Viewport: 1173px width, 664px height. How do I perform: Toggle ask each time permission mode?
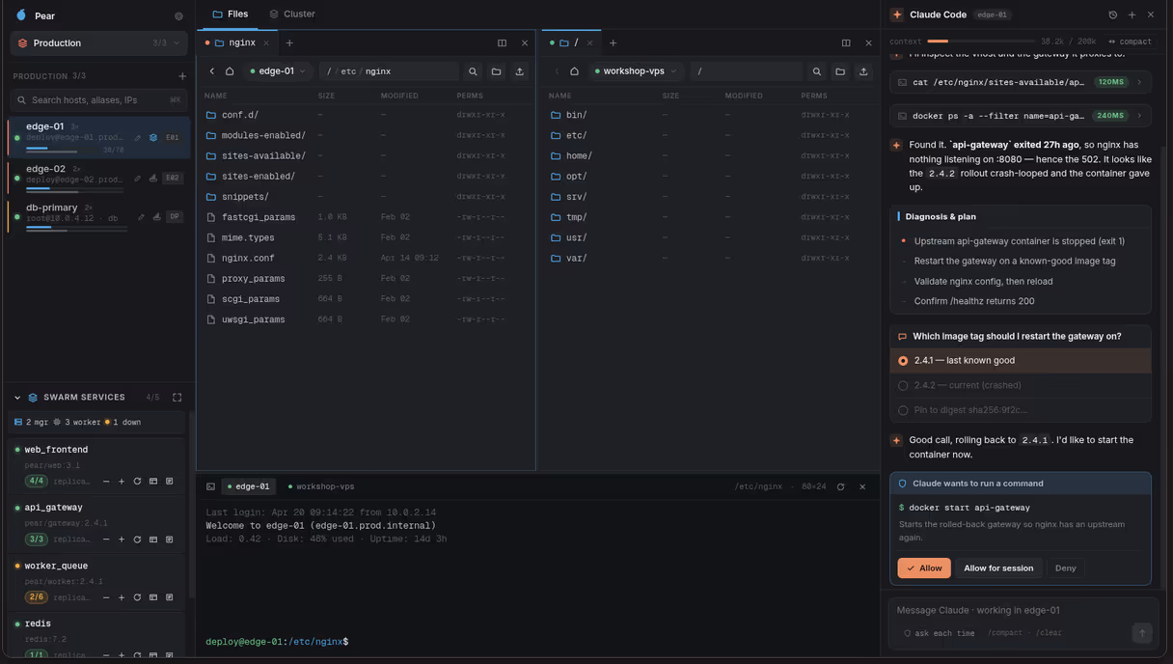(939, 633)
